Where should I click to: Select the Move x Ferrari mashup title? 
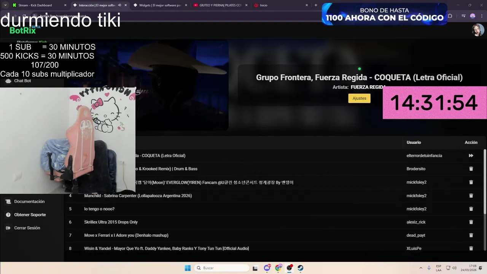(x=126, y=235)
